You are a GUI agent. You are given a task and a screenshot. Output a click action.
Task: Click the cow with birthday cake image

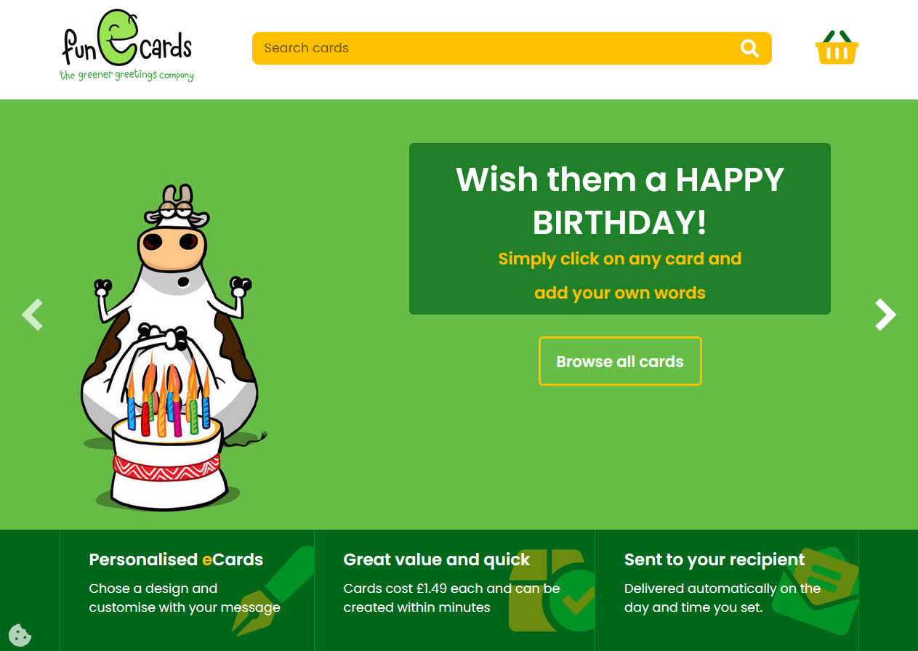click(x=169, y=347)
